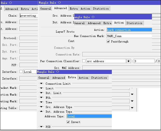Click the Routing Table input field

[28, 108]
